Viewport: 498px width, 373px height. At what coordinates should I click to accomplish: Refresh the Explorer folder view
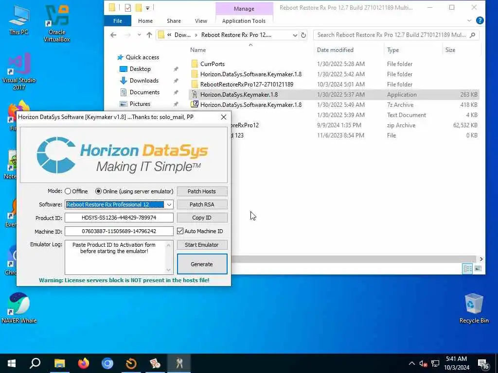[303, 35]
